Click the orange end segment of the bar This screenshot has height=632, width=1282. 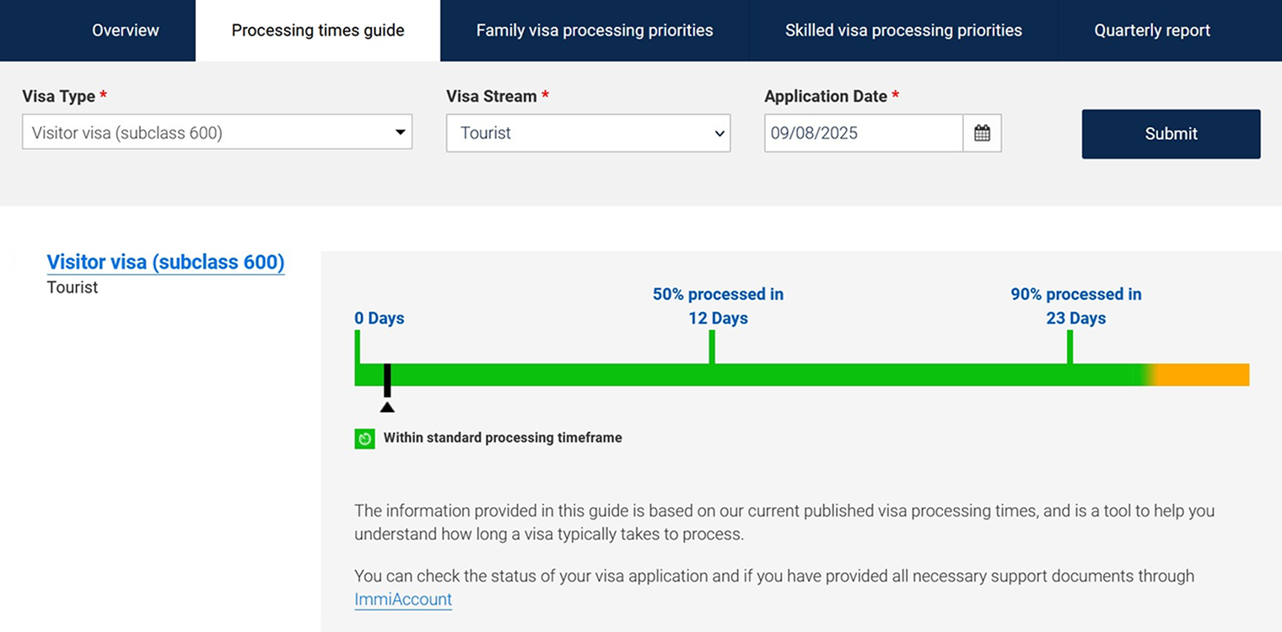click(x=1202, y=375)
